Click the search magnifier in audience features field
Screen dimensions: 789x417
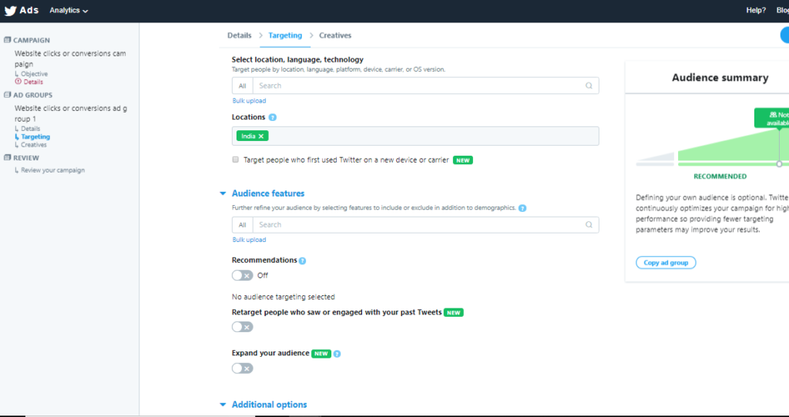[x=589, y=225]
